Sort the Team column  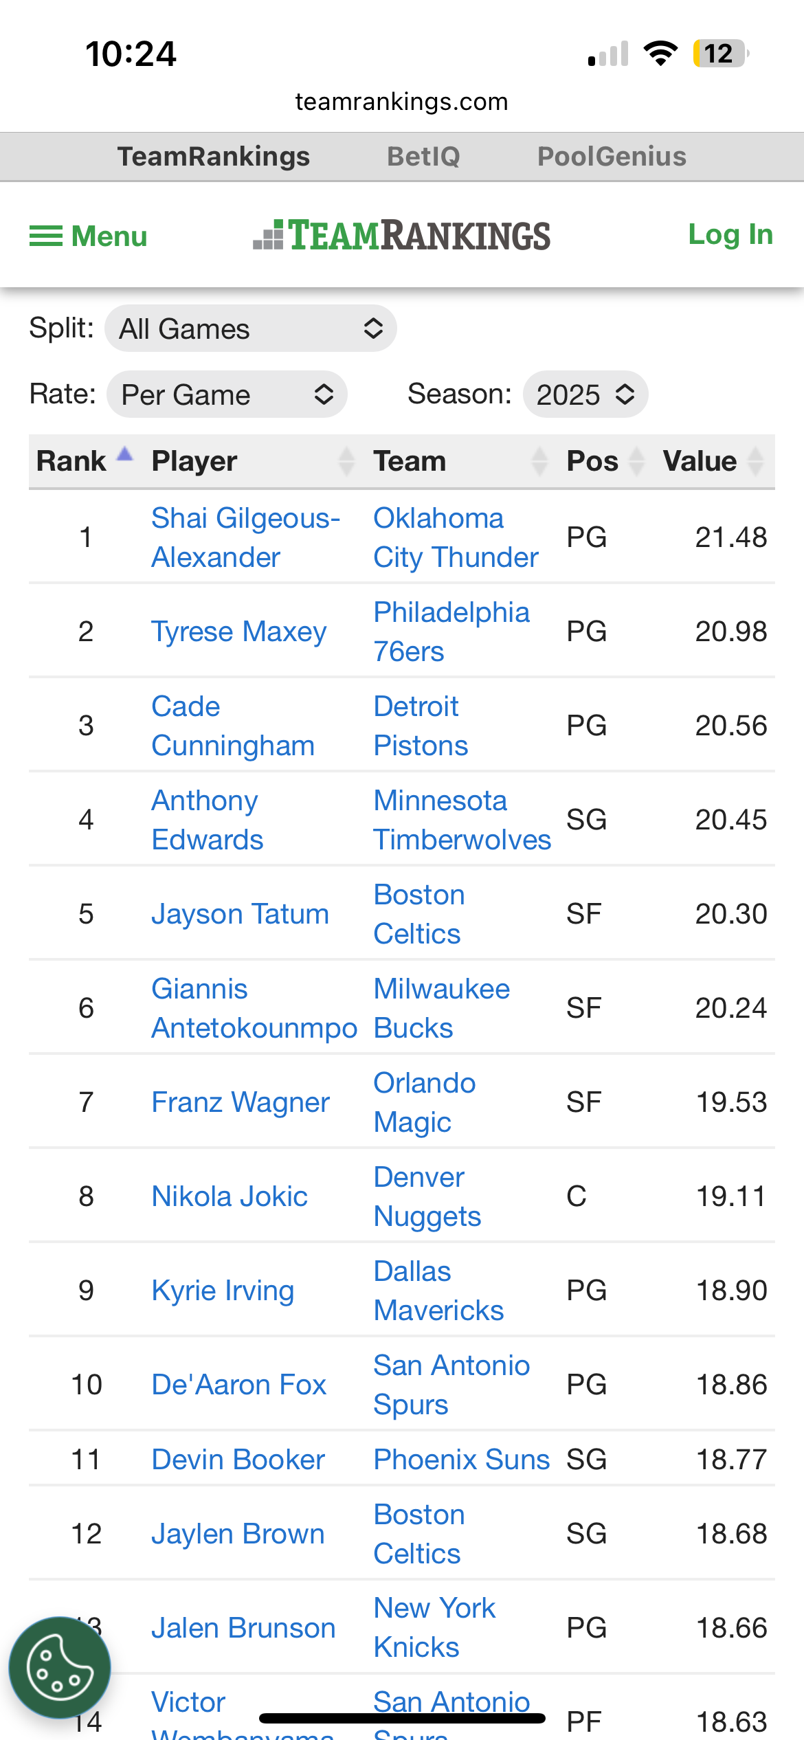pyautogui.click(x=540, y=461)
